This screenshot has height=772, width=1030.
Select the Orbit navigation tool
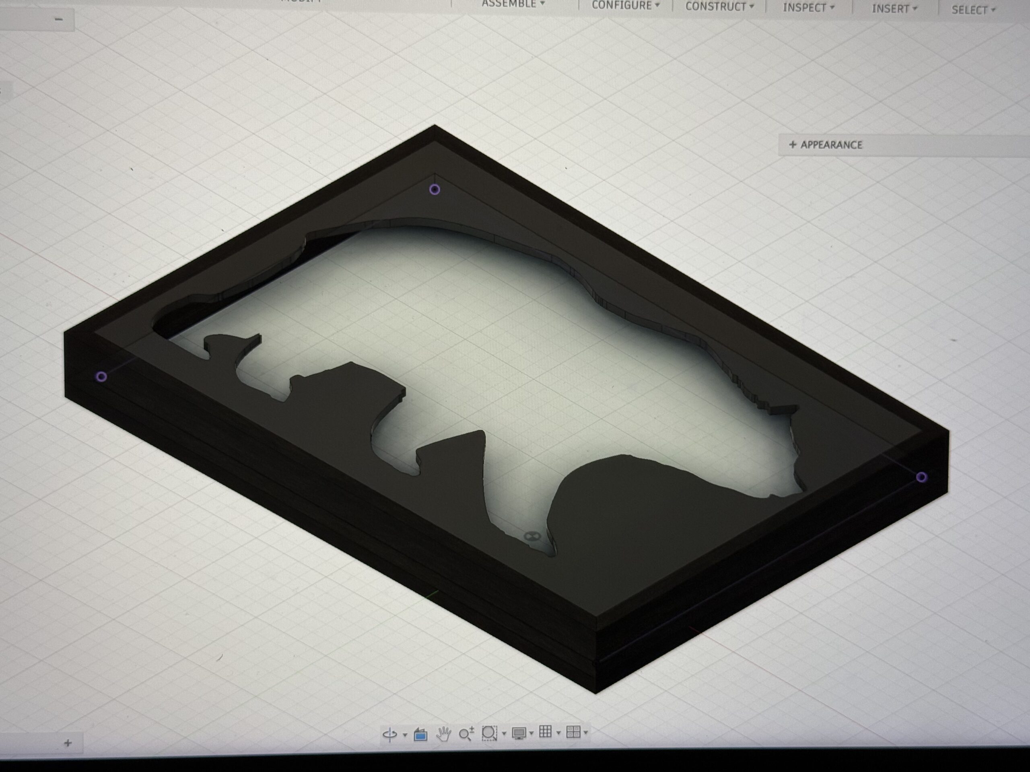click(x=389, y=734)
